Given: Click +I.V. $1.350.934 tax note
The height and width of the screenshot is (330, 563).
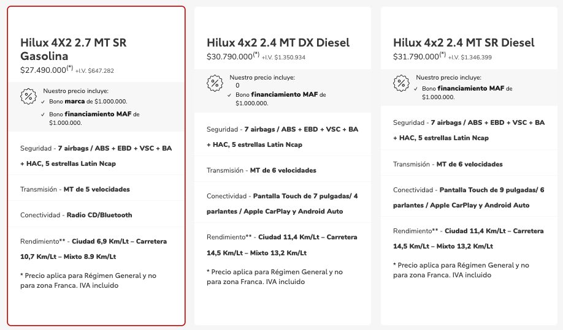Looking at the screenshot, I should click(283, 58).
